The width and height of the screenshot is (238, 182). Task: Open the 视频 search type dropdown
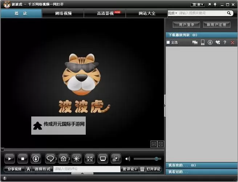click(173, 13)
